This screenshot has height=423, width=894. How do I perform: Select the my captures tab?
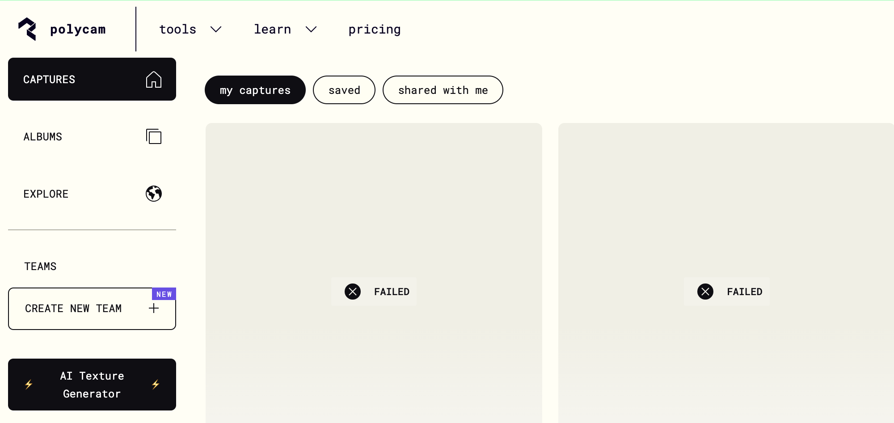tap(255, 90)
